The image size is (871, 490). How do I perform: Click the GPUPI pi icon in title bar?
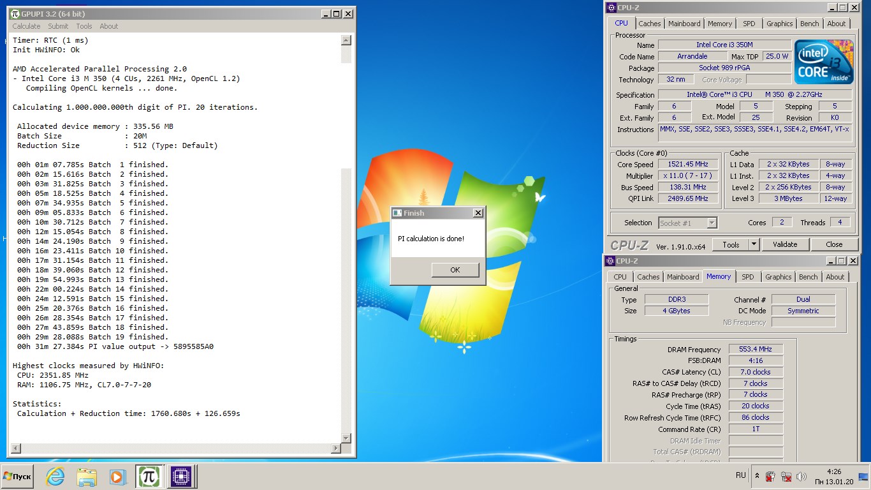(15, 14)
